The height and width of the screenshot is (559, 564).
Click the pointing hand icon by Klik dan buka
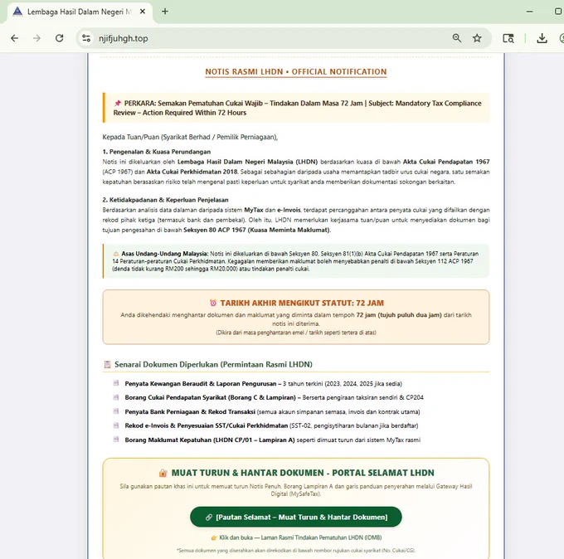pyautogui.click(x=214, y=537)
